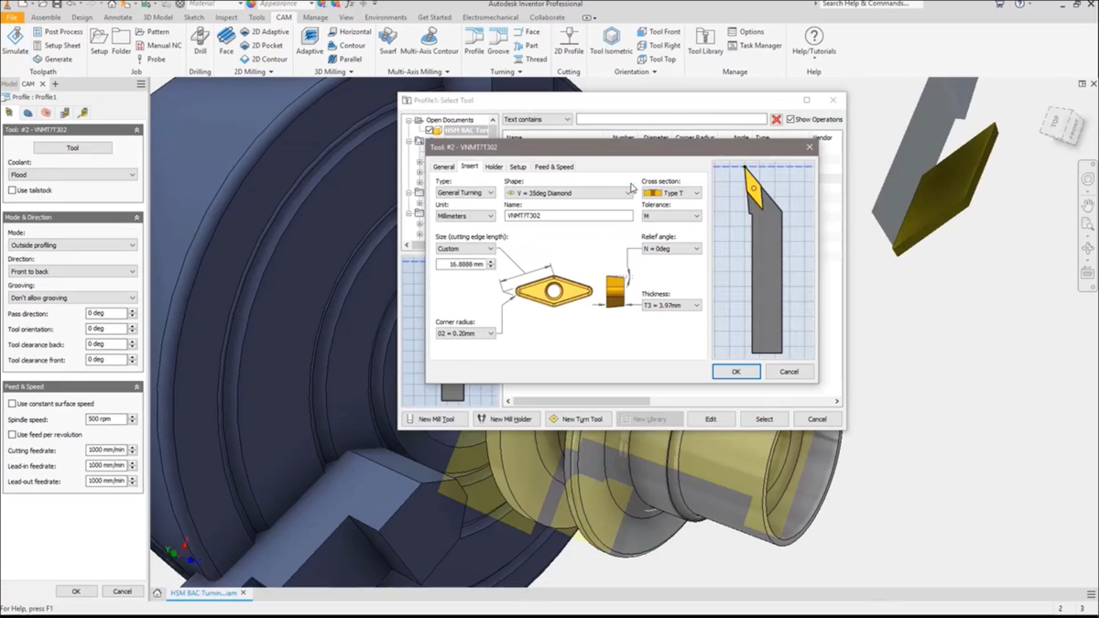Screen dimensions: 1099x618
Task: Open the Manage ribbon tab
Action: 315,17
